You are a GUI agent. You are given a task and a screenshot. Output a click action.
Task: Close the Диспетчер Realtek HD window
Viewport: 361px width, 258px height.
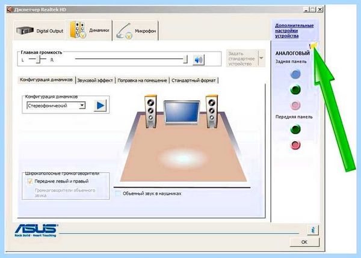320,10
